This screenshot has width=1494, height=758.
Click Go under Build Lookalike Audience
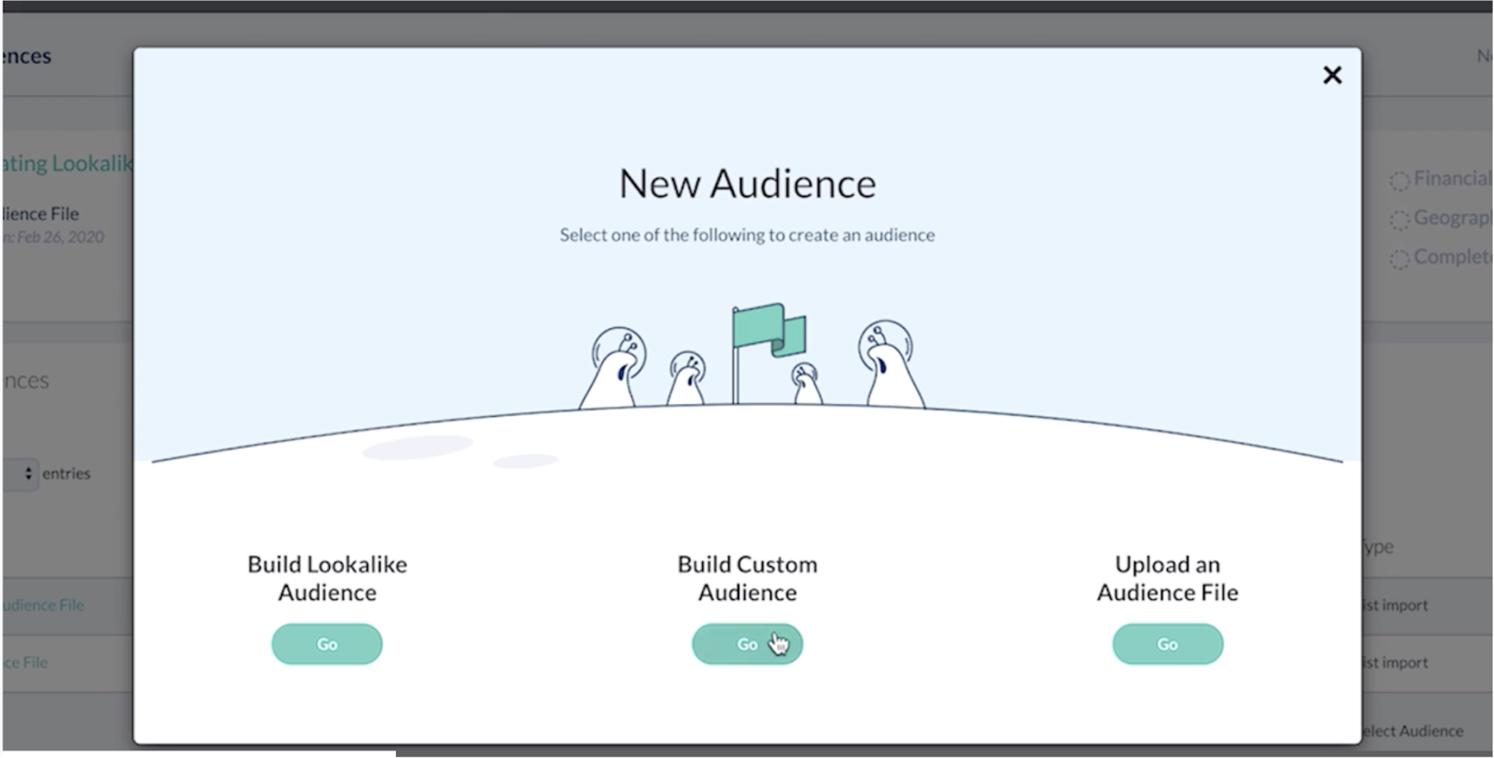(x=327, y=644)
